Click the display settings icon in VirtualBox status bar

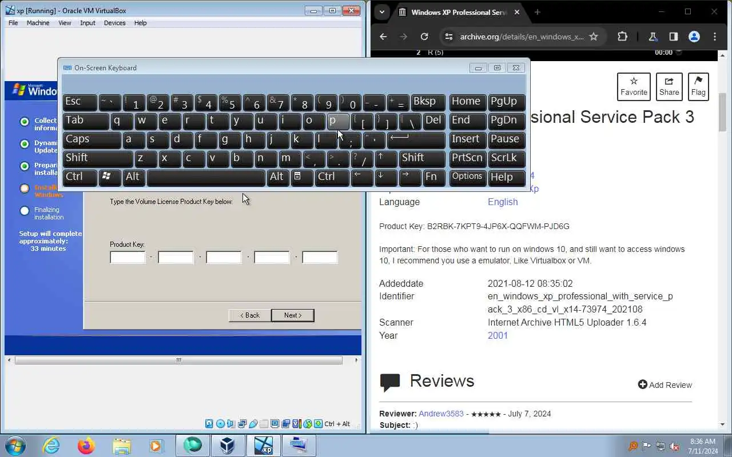[274, 424]
